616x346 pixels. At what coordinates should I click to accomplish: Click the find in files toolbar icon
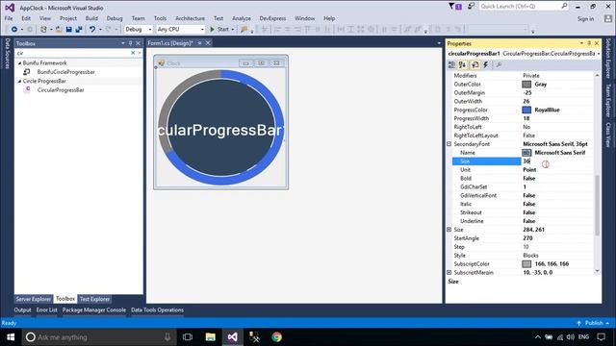pos(244,30)
